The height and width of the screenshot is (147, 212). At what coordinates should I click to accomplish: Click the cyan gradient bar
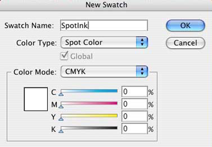pyautogui.click(x=89, y=91)
